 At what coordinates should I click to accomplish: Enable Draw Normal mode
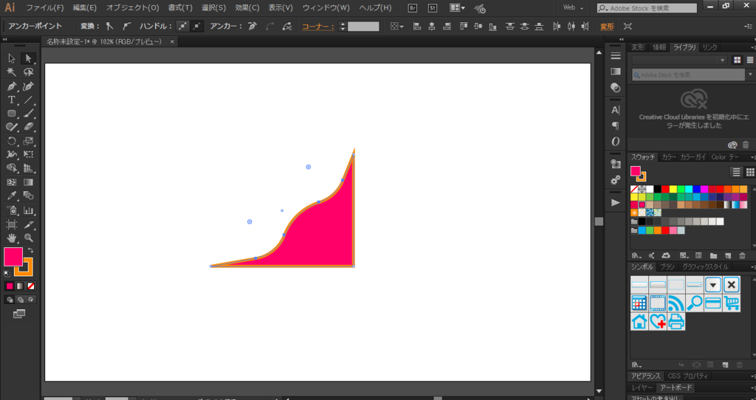(10, 300)
